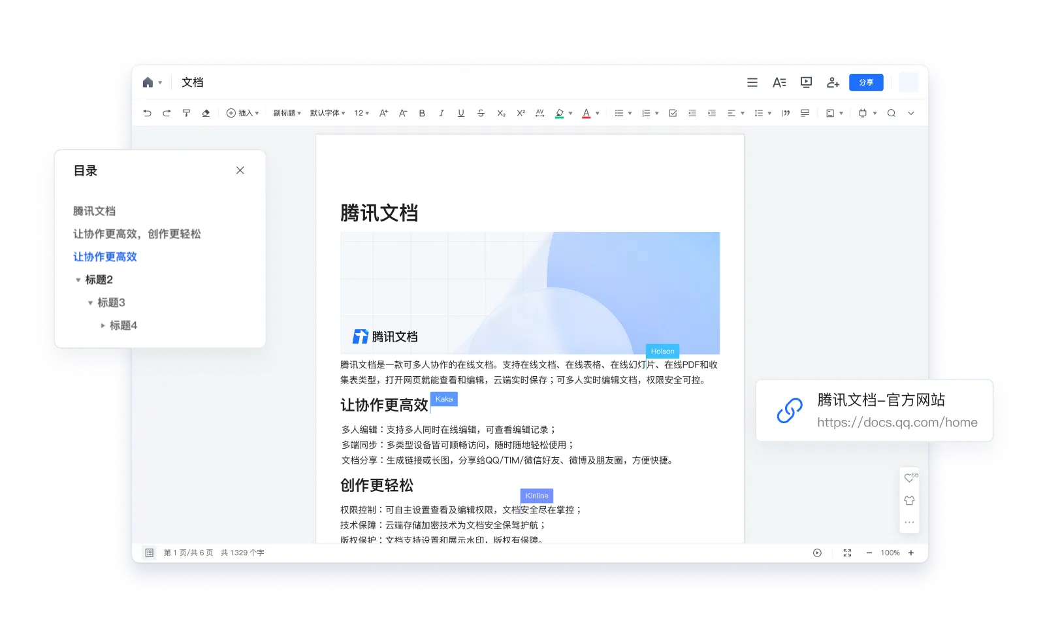Click the plugin add-on icon

click(x=863, y=113)
